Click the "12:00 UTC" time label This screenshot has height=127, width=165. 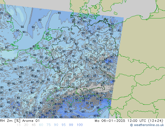point(137,121)
